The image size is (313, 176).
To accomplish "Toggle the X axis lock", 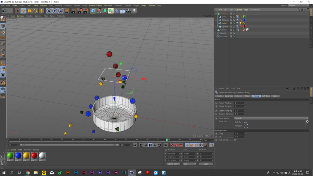I will pyautogui.click(x=49, y=11).
